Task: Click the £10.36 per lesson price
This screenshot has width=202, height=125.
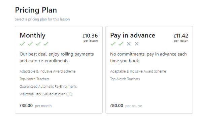Action: pos(90,37)
